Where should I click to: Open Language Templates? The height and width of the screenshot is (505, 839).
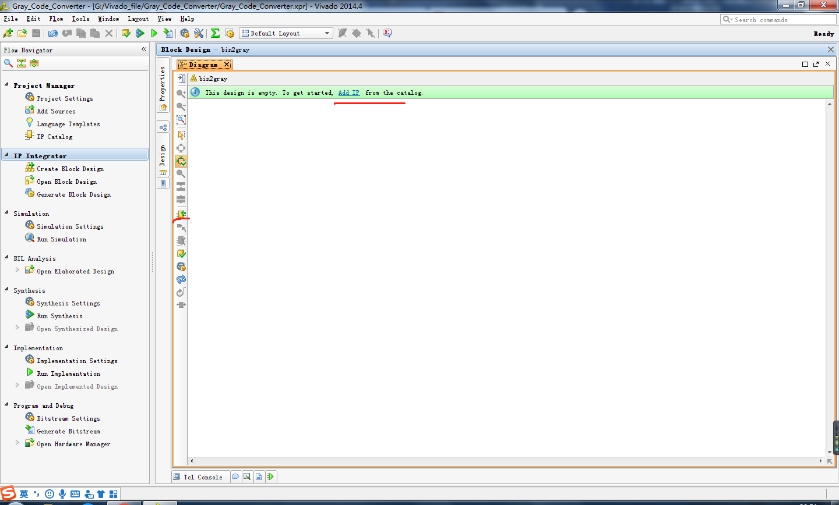point(68,124)
